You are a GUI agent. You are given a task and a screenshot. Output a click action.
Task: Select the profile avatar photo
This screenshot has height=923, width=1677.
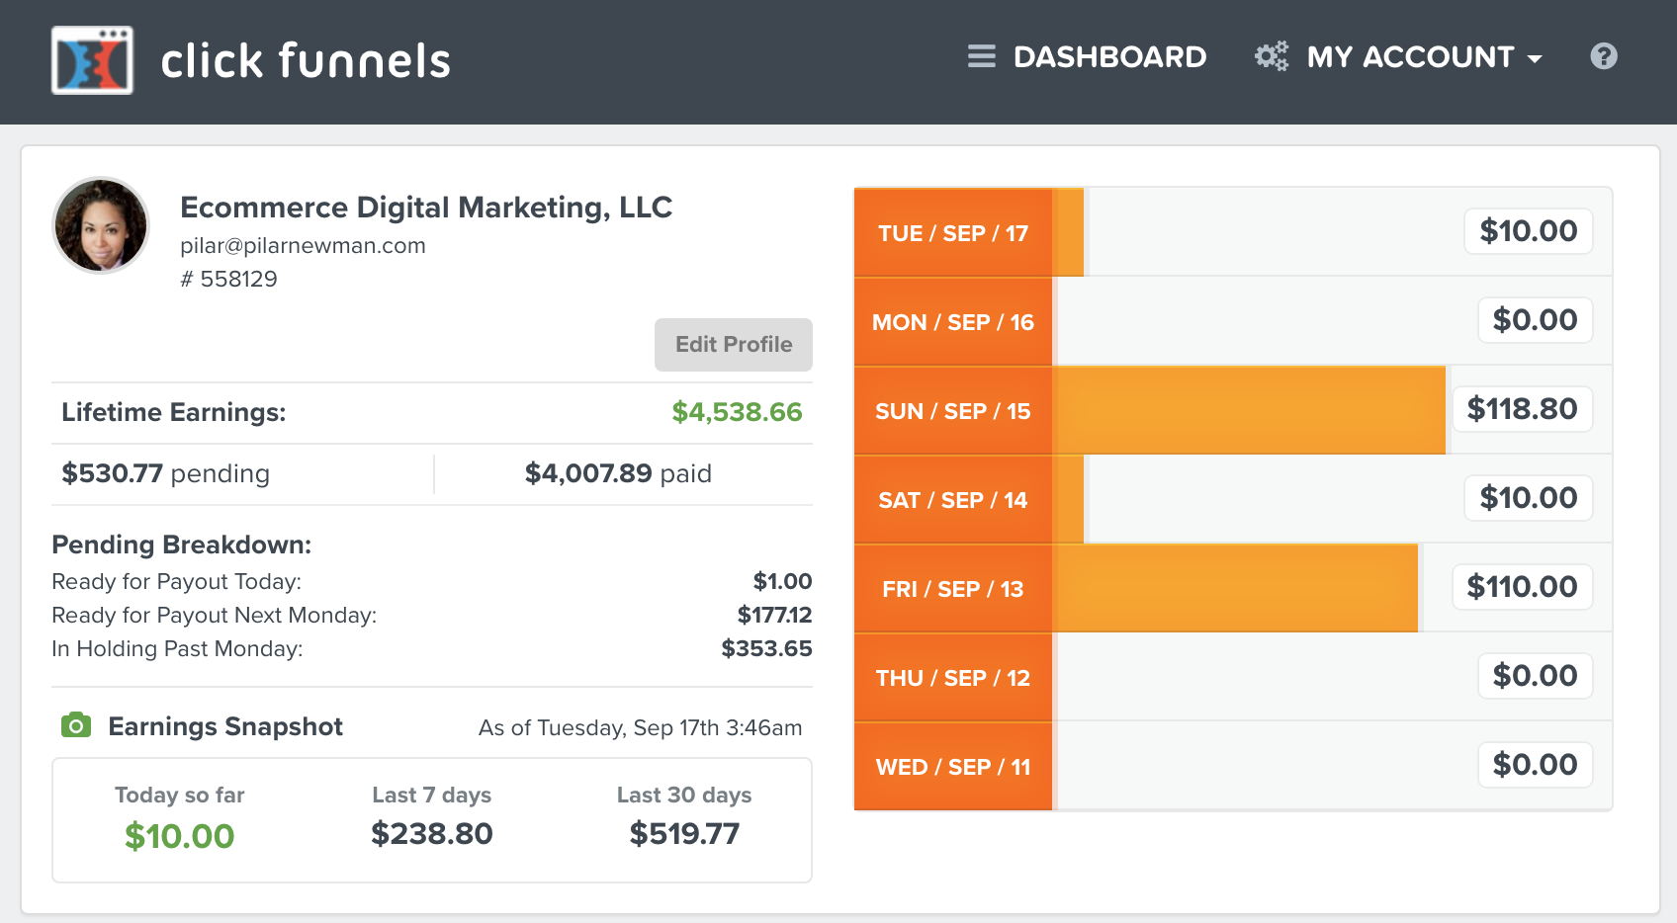click(101, 225)
